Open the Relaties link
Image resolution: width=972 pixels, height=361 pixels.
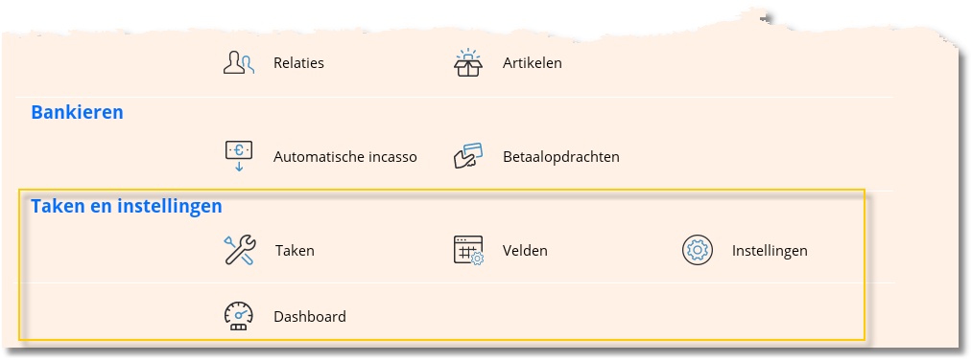coord(298,63)
